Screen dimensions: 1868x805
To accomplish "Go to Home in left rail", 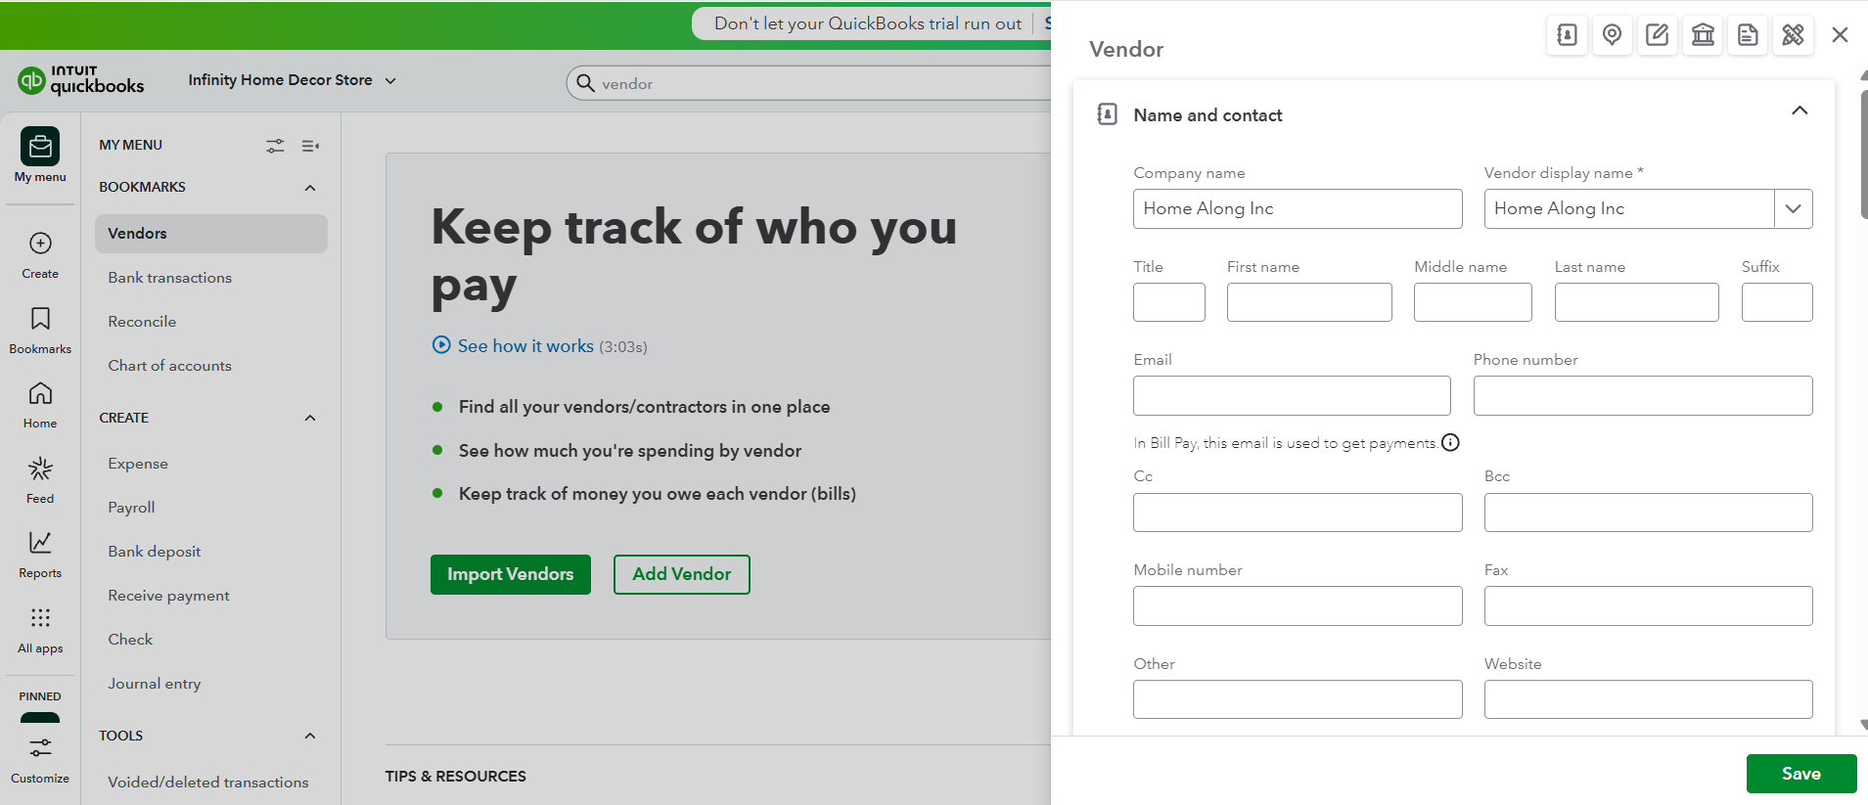I will [40, 405].
